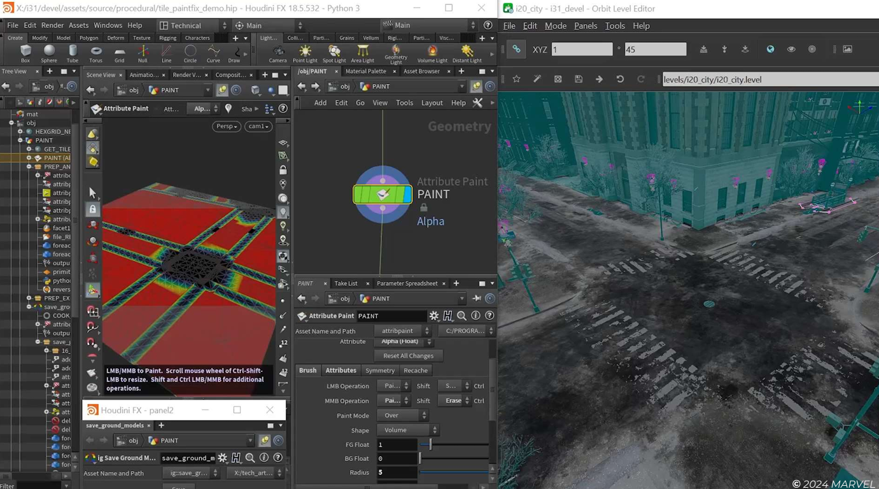The image size is (879, 489).
Task: Switch to the Material Palette tab
Action: pos(366,71)
